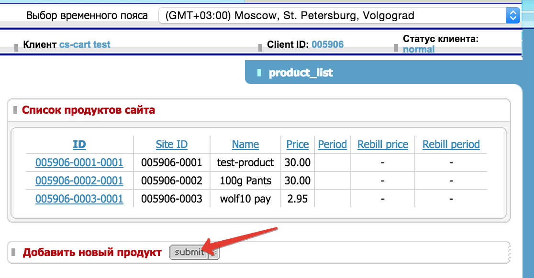Click Client ID 005906 link

pos(327,45)
